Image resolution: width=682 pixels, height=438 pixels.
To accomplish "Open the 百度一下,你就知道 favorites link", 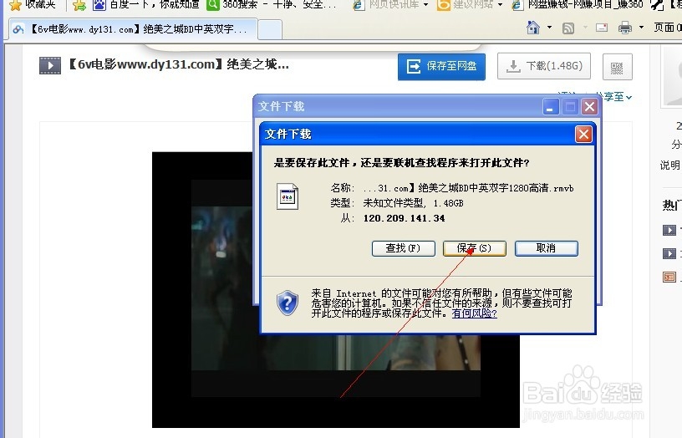I will (x=146, y=4).
